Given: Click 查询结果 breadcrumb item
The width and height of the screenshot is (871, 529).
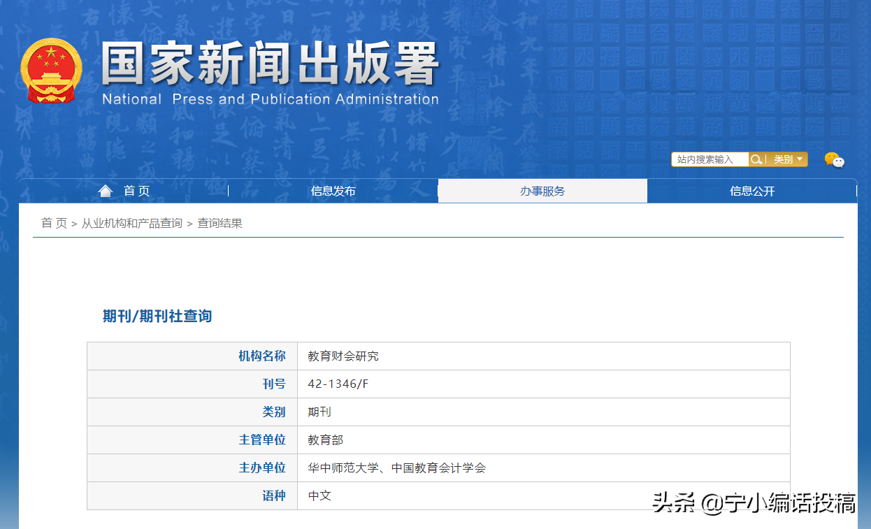Looking at the screenshot, I should click(219, 223).
